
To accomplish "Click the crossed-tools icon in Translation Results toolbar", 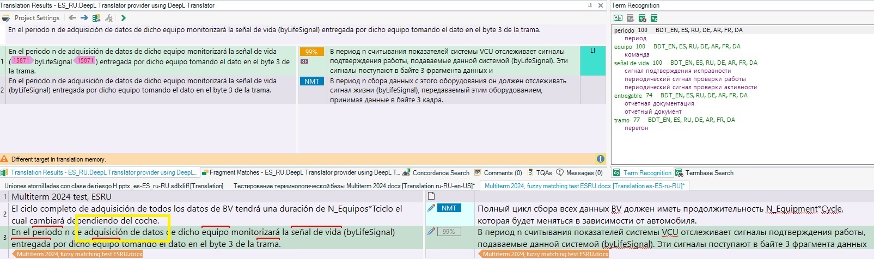I will 109,18.
